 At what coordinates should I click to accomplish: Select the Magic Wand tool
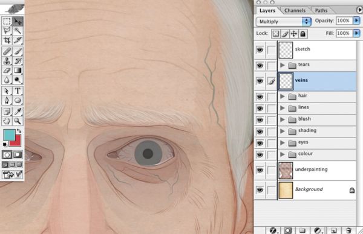pos(18,31)
